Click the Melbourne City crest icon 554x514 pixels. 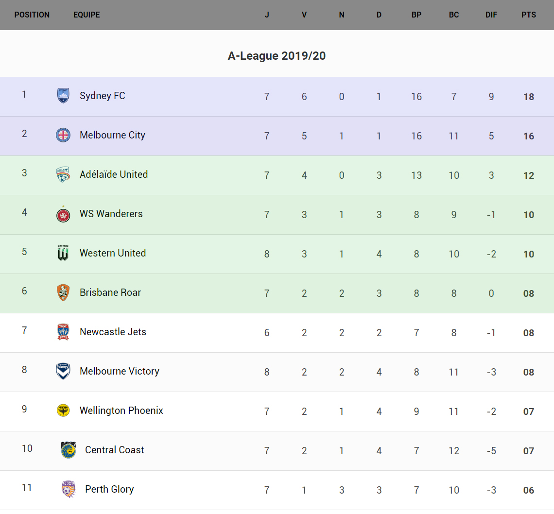pos(63,135)
